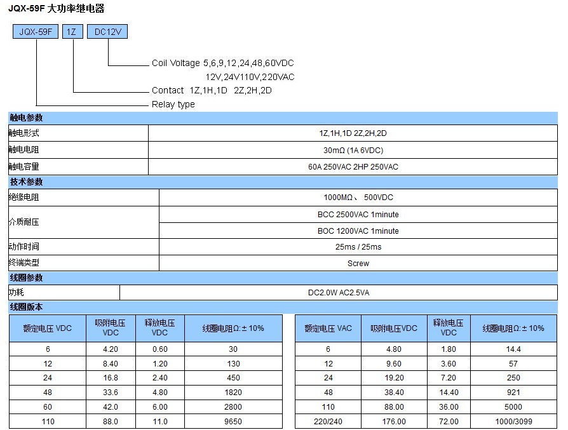Click DC pickup voltage '16.8' cell
This screenshot has height=430, width=568.
point(111,378)
